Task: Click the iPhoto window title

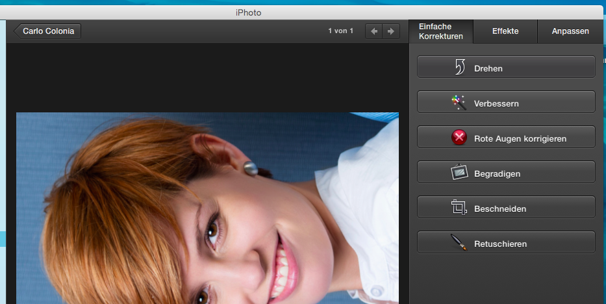Action: [x=249, y=13]
